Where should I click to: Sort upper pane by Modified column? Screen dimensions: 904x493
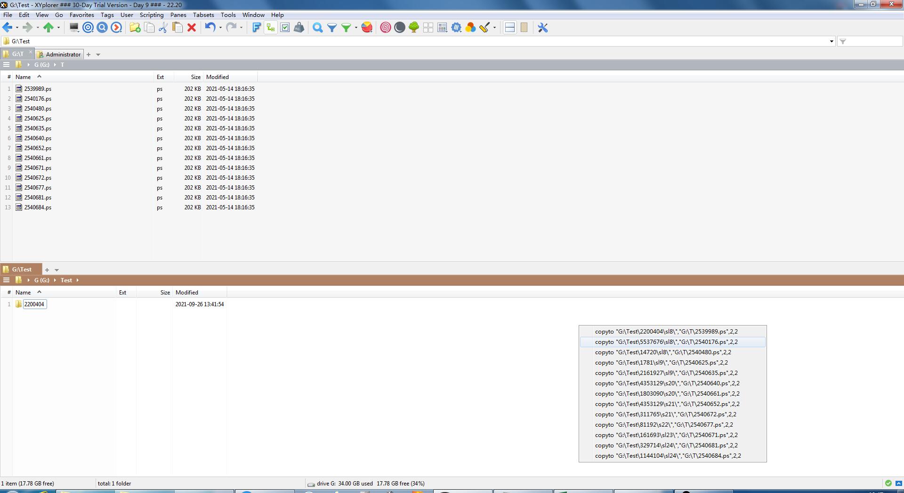coord(218,77)
